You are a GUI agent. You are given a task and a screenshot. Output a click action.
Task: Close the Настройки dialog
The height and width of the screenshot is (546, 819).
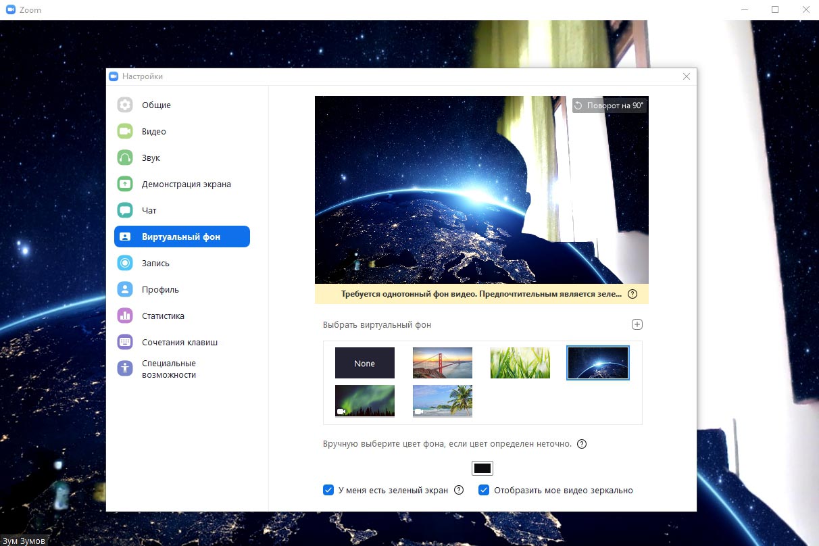coord(687,76)
